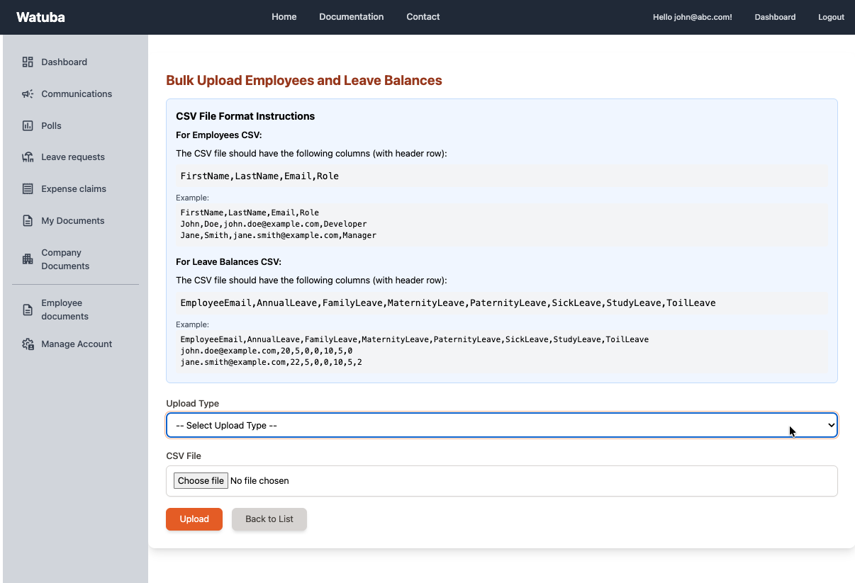This screenshot has width=855, height=583.
Task: Click the Bulk Upload Employees heading
Action: coord(304,81)
